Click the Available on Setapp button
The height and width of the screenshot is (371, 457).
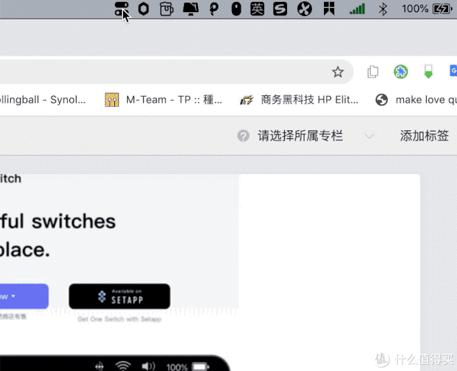point(120,296)
